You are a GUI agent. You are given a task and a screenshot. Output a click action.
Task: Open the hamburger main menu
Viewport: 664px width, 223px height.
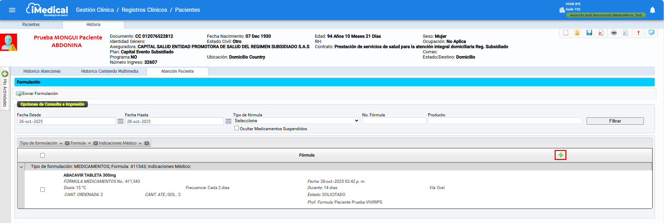[x=12, y=10]
